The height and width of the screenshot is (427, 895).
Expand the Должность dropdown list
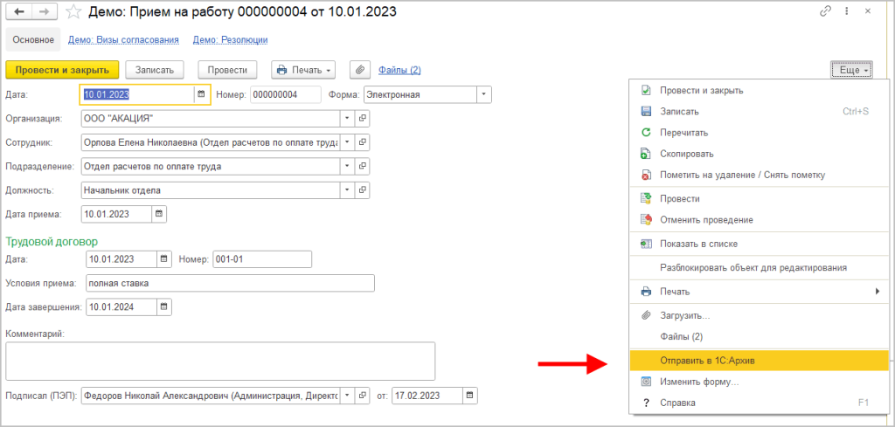pos(347,189)
